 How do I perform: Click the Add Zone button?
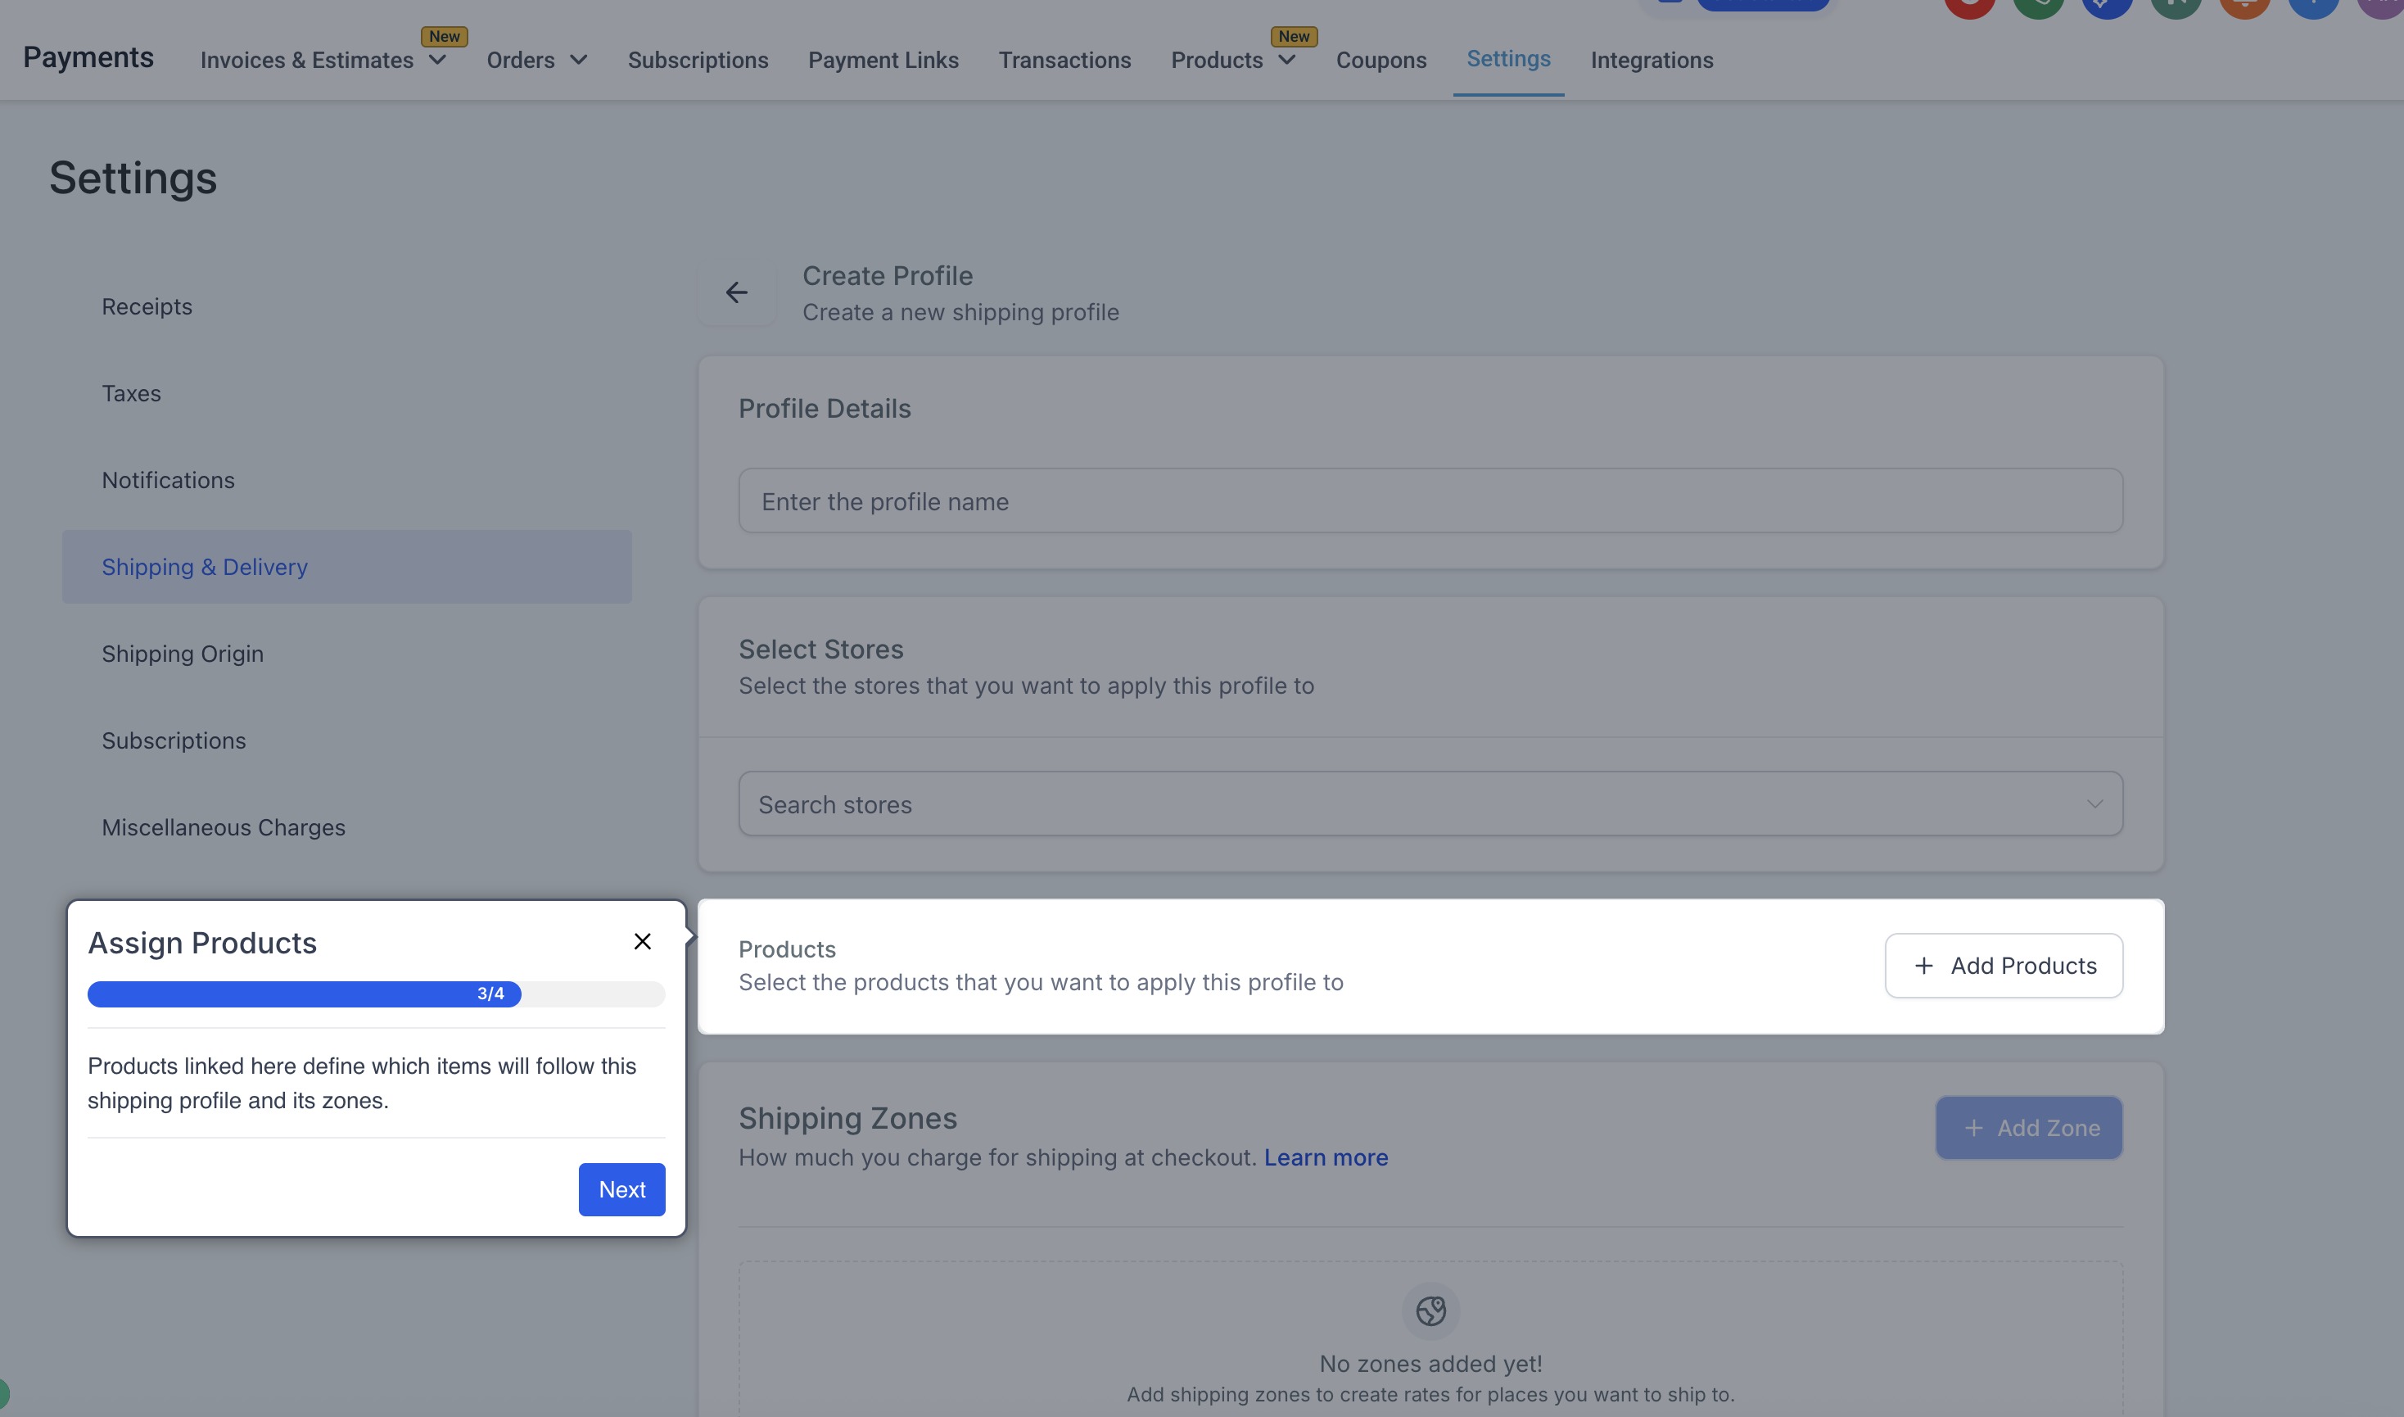coord(2028,1128)
